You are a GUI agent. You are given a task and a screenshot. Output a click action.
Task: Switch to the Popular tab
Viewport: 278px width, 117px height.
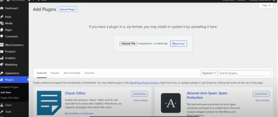[x=55, y=73]
